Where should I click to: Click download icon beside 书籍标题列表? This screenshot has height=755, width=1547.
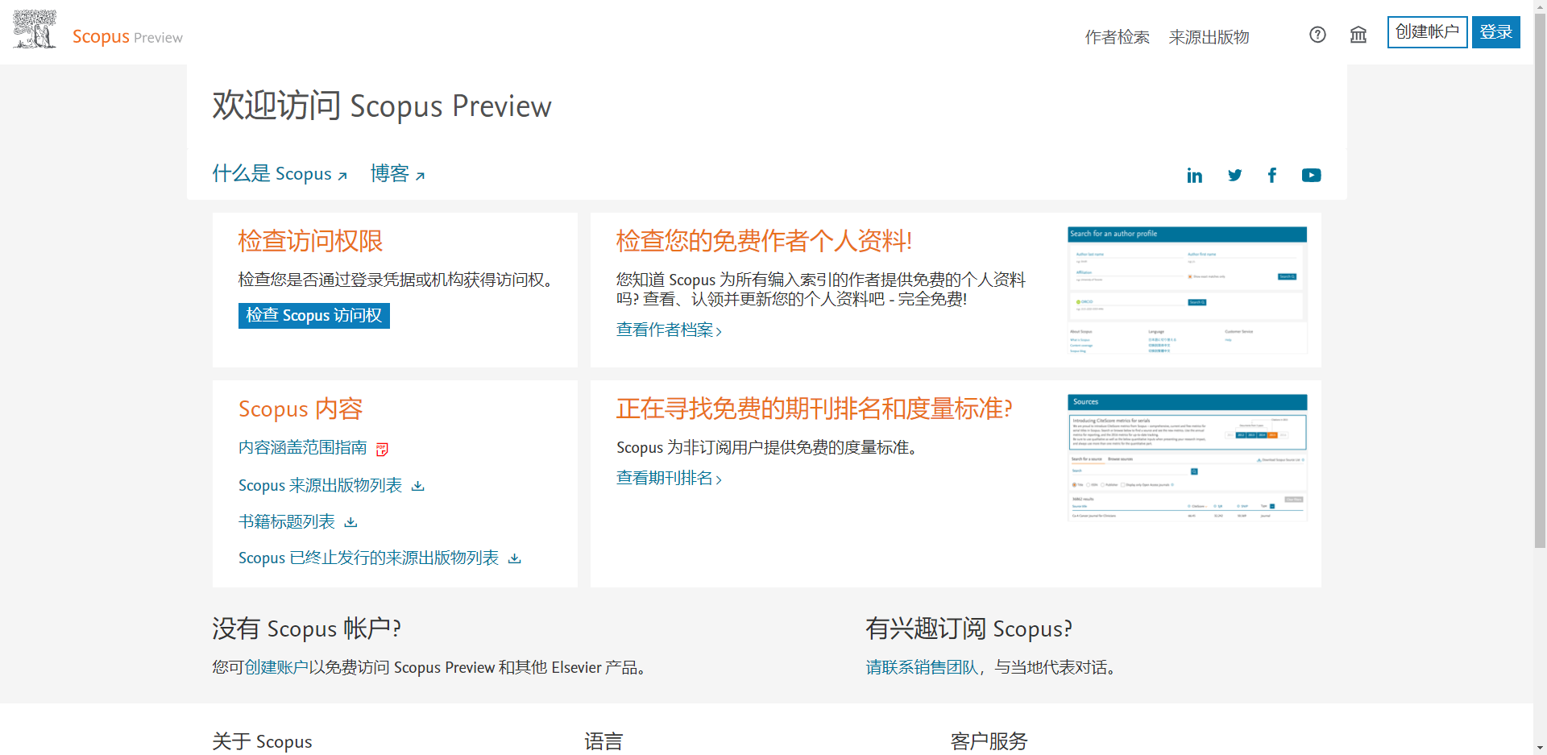point(350,522)
